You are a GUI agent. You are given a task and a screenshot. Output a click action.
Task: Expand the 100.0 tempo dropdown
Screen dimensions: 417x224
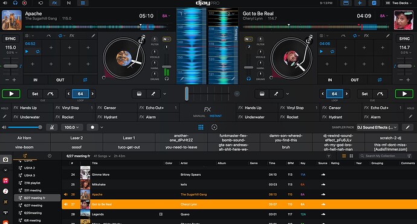click(x=72, y=127)
